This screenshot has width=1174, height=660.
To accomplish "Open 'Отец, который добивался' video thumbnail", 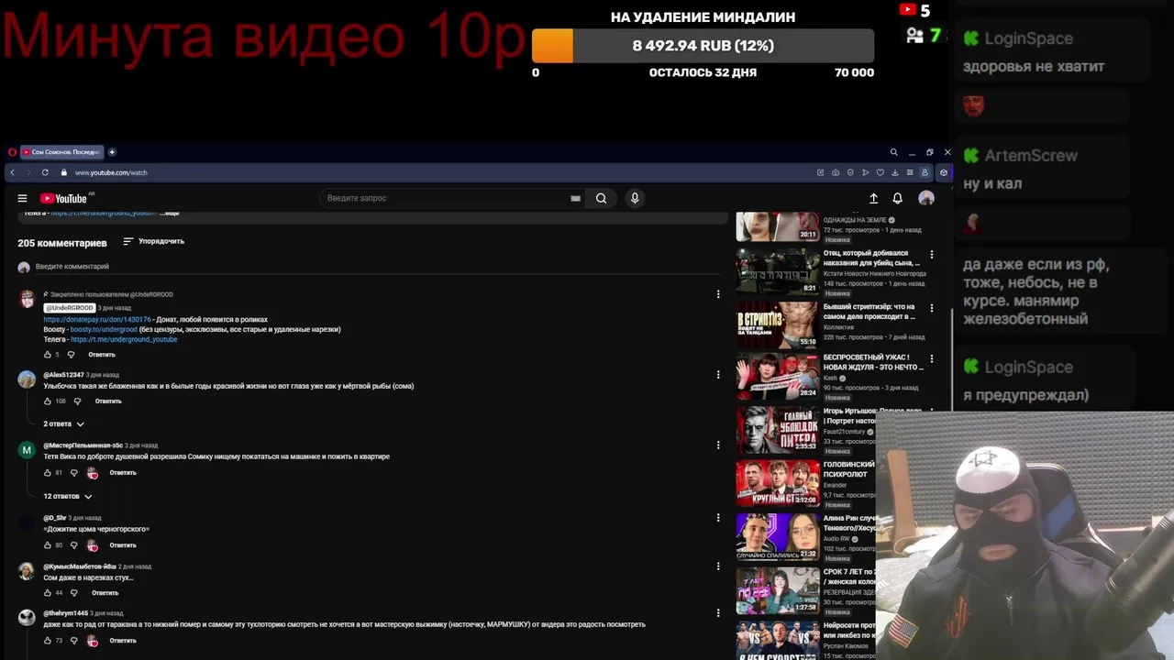I will click(x=778, y=271).
